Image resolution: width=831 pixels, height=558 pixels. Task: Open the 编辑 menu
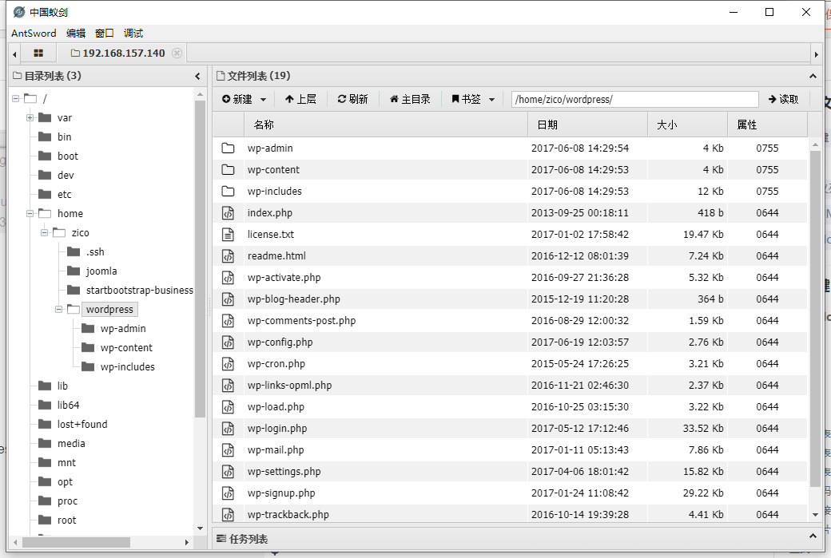coord(76,33)
